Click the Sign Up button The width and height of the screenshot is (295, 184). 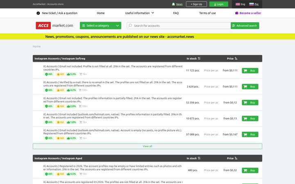pos(196,4)
